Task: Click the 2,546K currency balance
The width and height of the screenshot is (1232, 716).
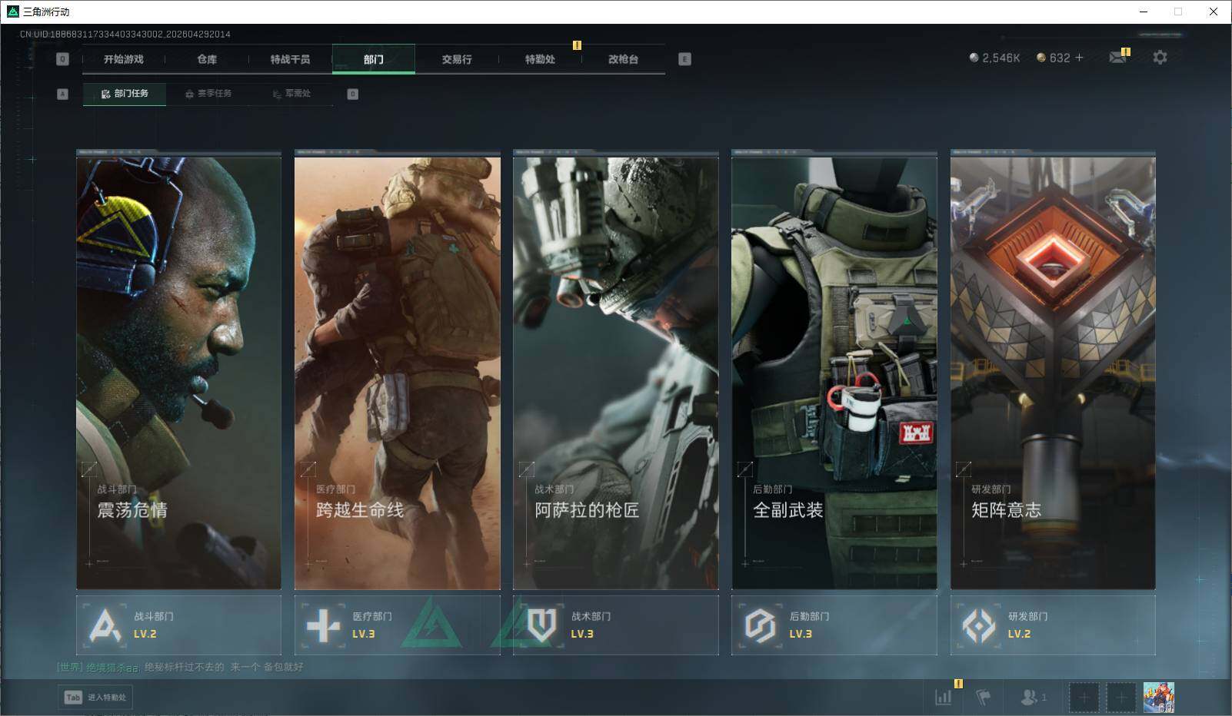Action: (x=994, y=58)
